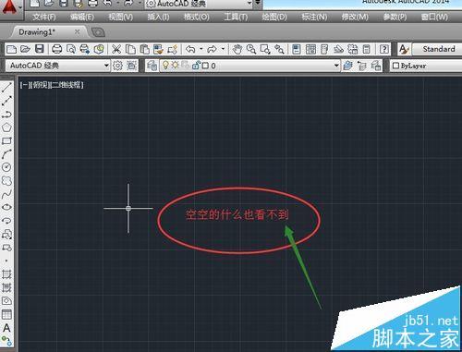Expand the Quick Access Toolbar customize arrow
This screenshot has height=352, width=462.
[x=258, y=4]
